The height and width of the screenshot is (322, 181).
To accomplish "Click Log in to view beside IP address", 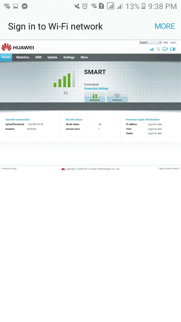I will click(155, 124).
